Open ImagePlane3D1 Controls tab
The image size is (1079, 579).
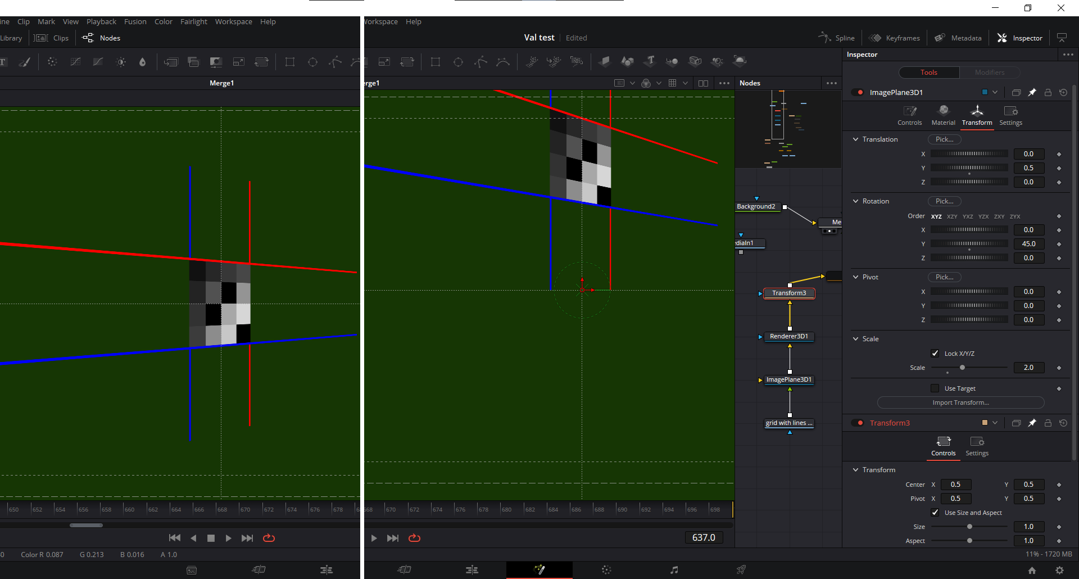point(909,115)
